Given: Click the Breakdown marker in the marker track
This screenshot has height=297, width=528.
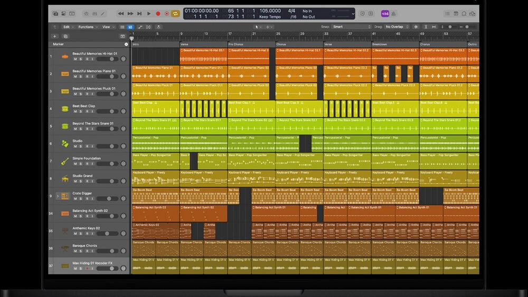Looking at the screenshot, I should [x=380, y=44].
